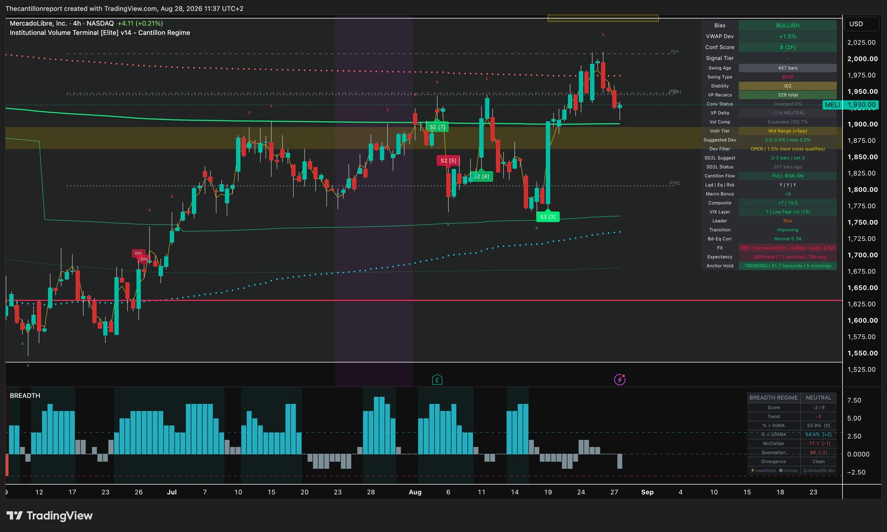The height and width of the screenshot is (532, 887).
Task: Click the breadth Score value -2 / 8
Action: pyautogui.click(x=818, y=408)
